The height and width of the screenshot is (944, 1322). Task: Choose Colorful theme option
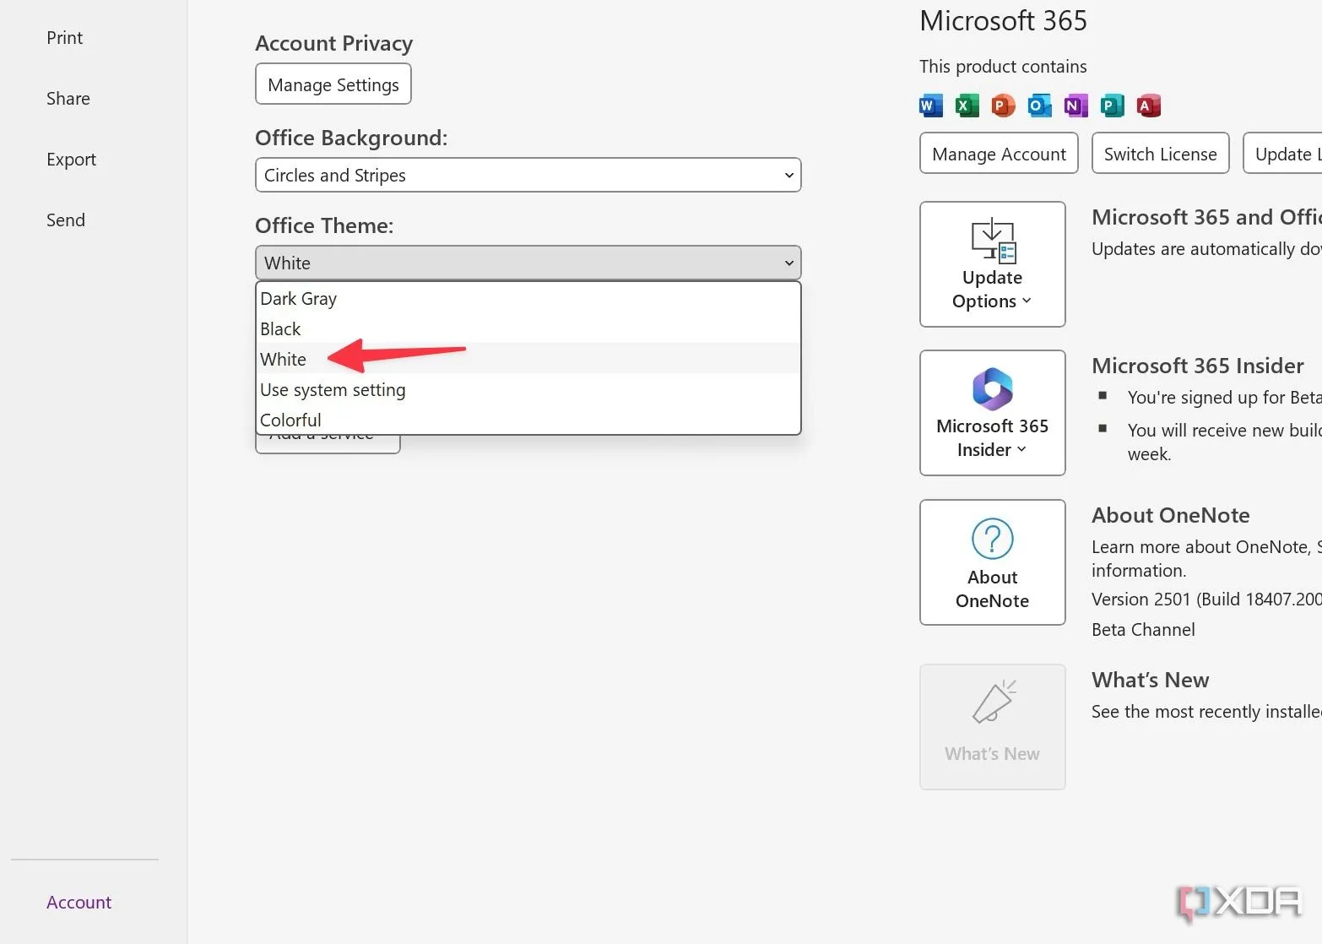528,420
